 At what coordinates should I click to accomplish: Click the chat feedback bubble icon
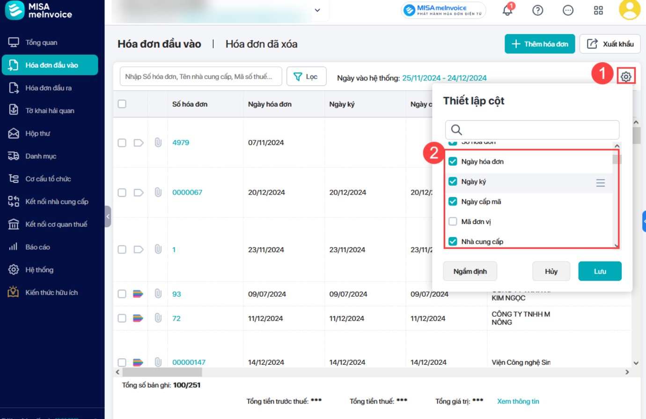(568, 10)
